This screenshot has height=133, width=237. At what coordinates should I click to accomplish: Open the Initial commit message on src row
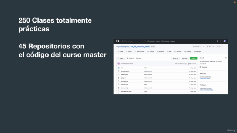click(x=146, y=68)
